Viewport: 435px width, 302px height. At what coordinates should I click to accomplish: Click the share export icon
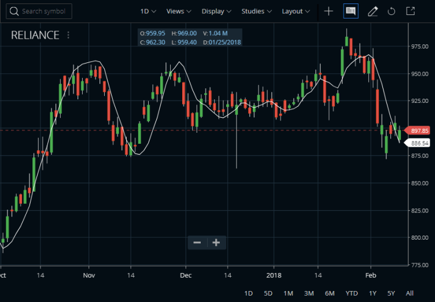click(410, 11)
